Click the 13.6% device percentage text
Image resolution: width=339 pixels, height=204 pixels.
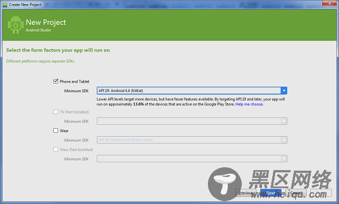point(138,105)
